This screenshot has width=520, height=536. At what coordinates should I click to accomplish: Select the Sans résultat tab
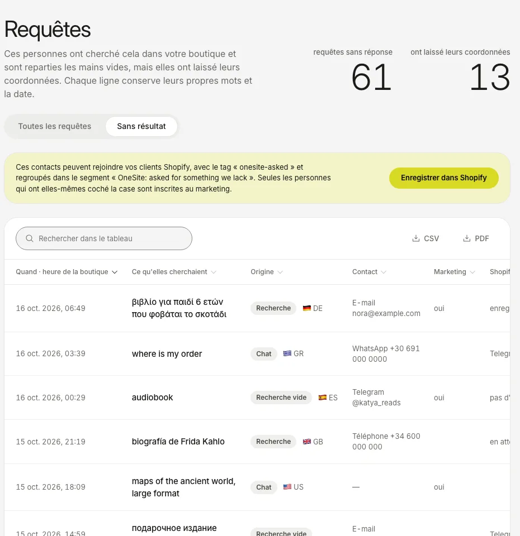[141, 126]
